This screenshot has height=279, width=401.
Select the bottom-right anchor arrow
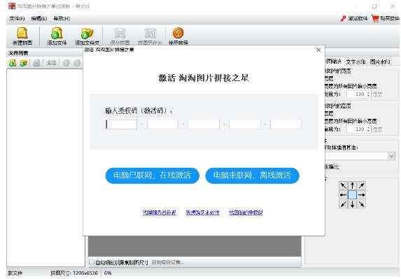361,204
